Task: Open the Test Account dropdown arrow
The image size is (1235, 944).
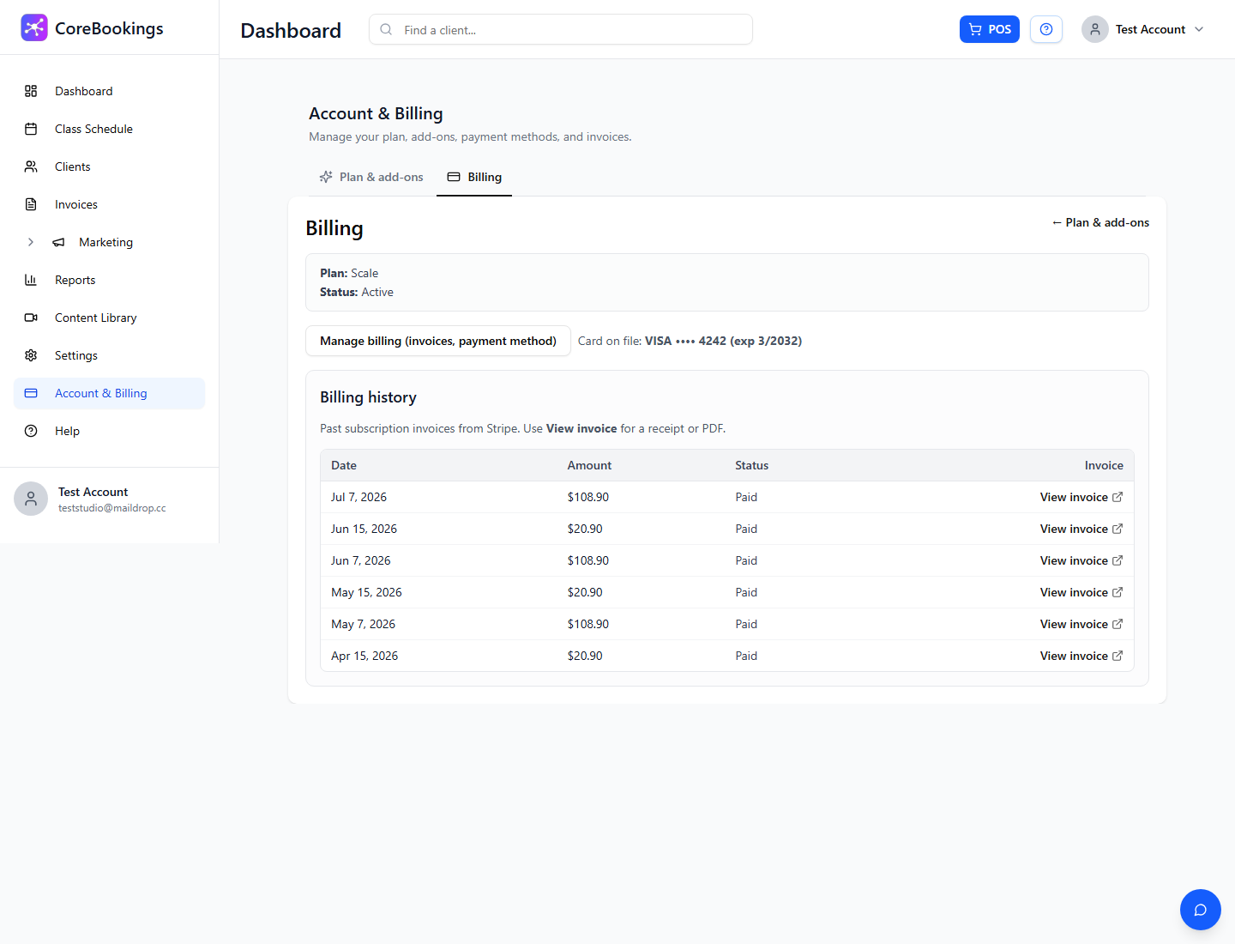Action: point(1199,29)
